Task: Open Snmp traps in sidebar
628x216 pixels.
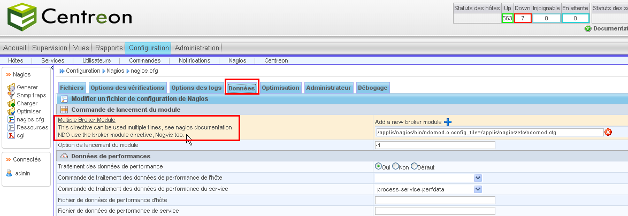Action: pos(31,95)
